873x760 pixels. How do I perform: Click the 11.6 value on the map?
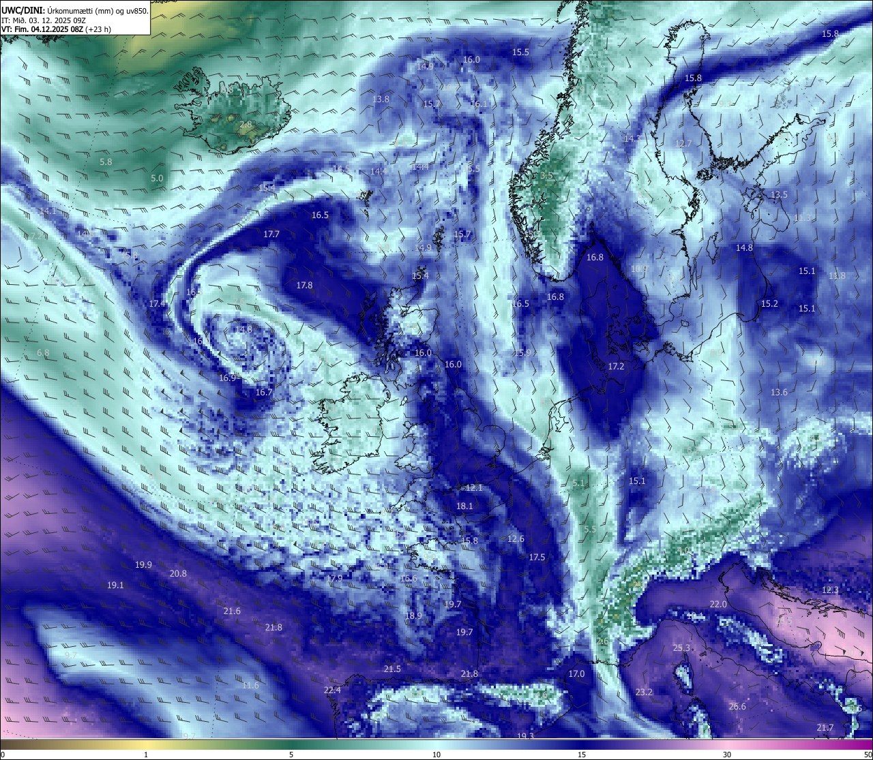(x=250, y=686)
